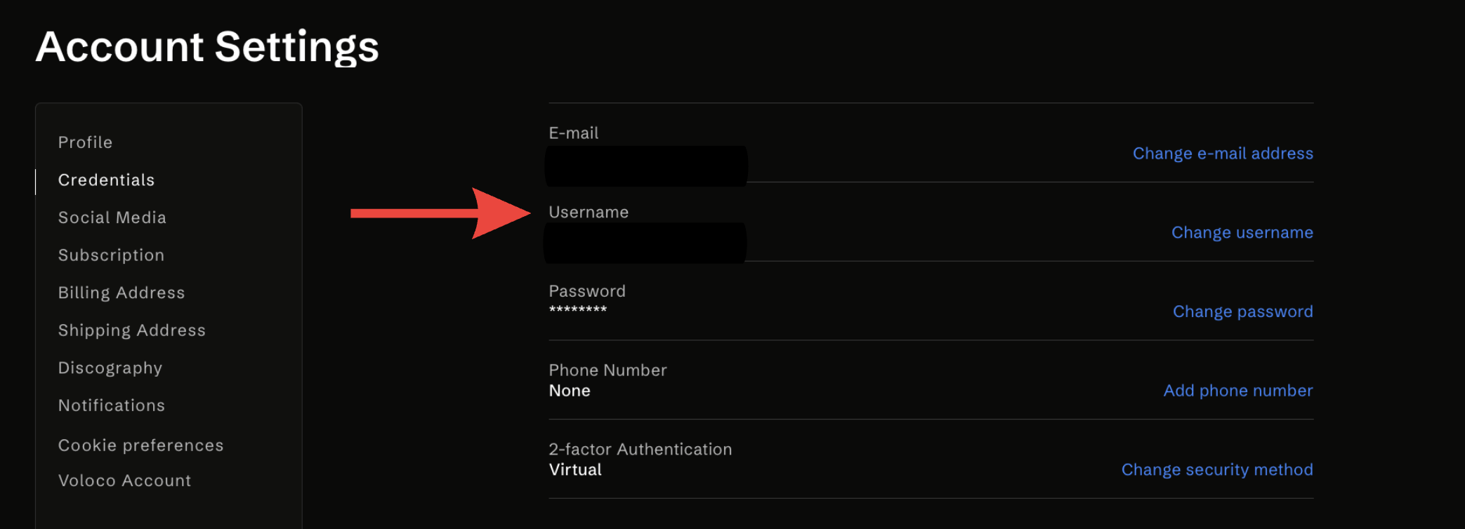Open Notifications settings
Image resolution: width=1465 pixels, height=529 pixels.
coord(112,406)
